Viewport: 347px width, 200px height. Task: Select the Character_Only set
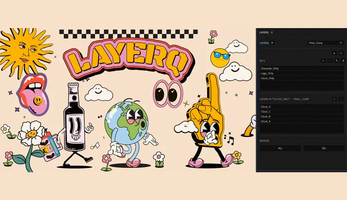(302, 68)
